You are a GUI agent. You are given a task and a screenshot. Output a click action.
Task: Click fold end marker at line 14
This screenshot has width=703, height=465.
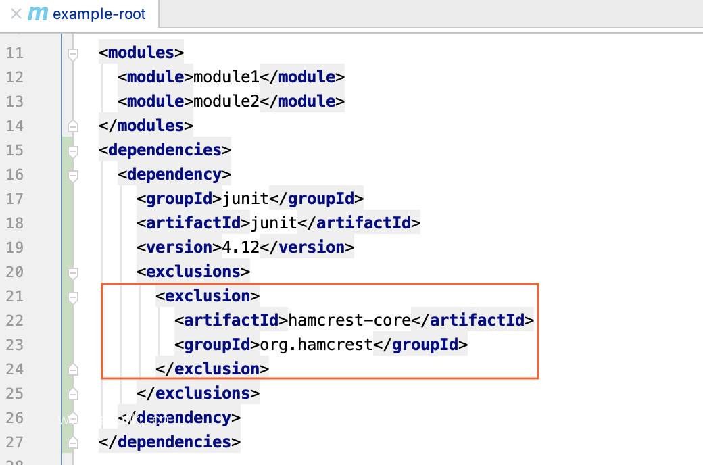pyautogui.click(x=72, y=126)
